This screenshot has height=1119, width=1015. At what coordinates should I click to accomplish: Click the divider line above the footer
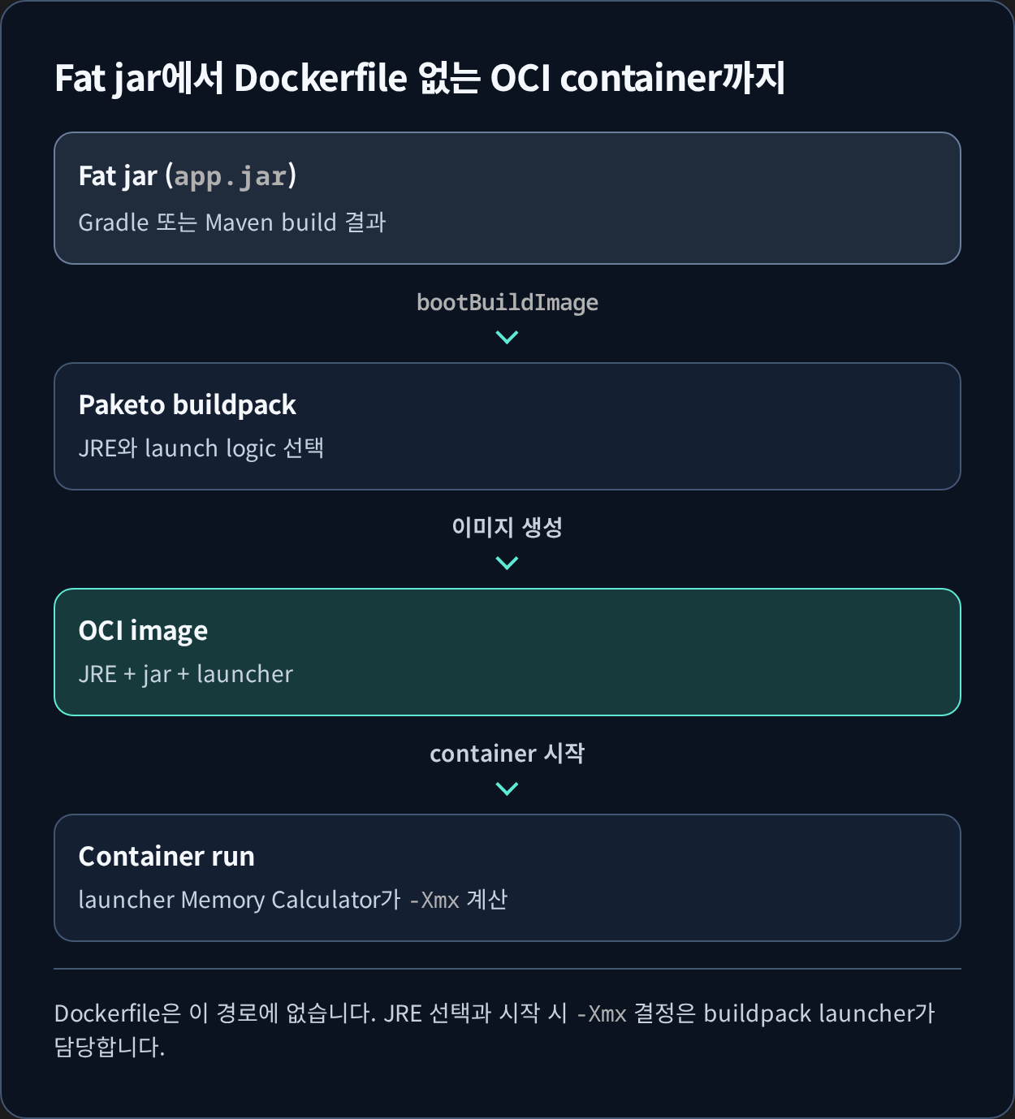point(508,969)
